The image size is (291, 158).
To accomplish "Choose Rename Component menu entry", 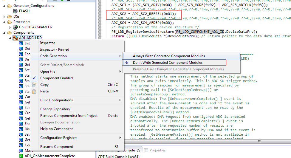I will pyautogui.click(x=57, y=146).
